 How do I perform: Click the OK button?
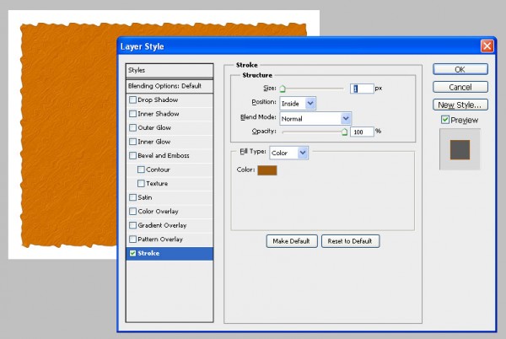point(460,69)
